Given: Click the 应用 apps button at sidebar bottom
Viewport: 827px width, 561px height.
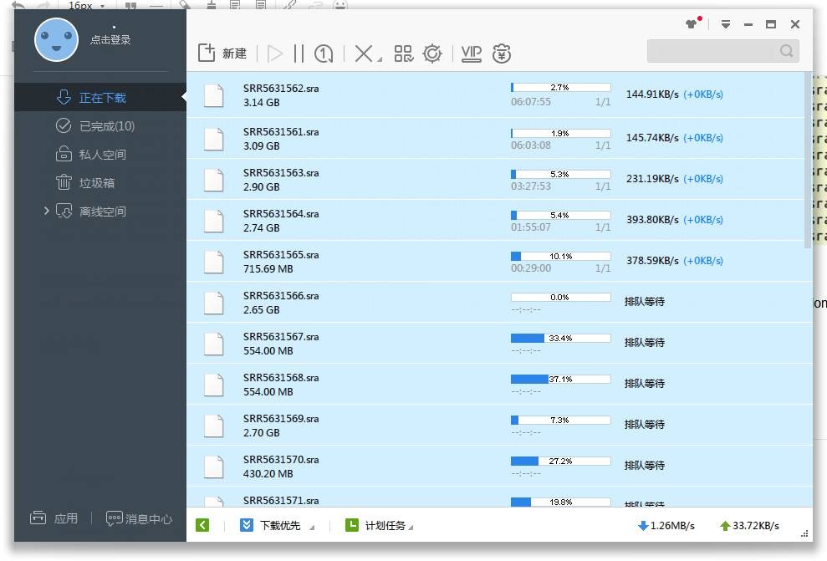Looking at the screenshot, I should [54, 518].
